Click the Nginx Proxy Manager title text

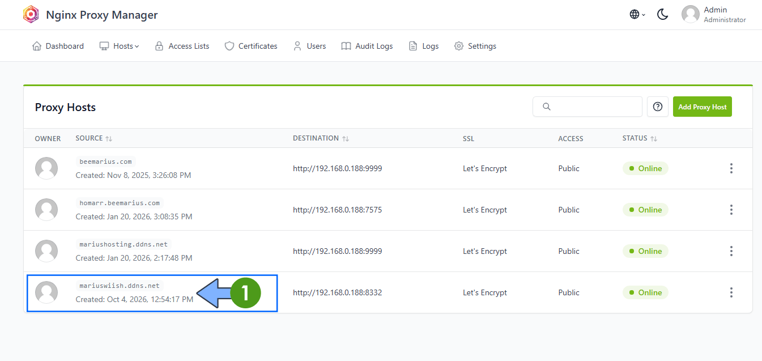pos(102,15)
